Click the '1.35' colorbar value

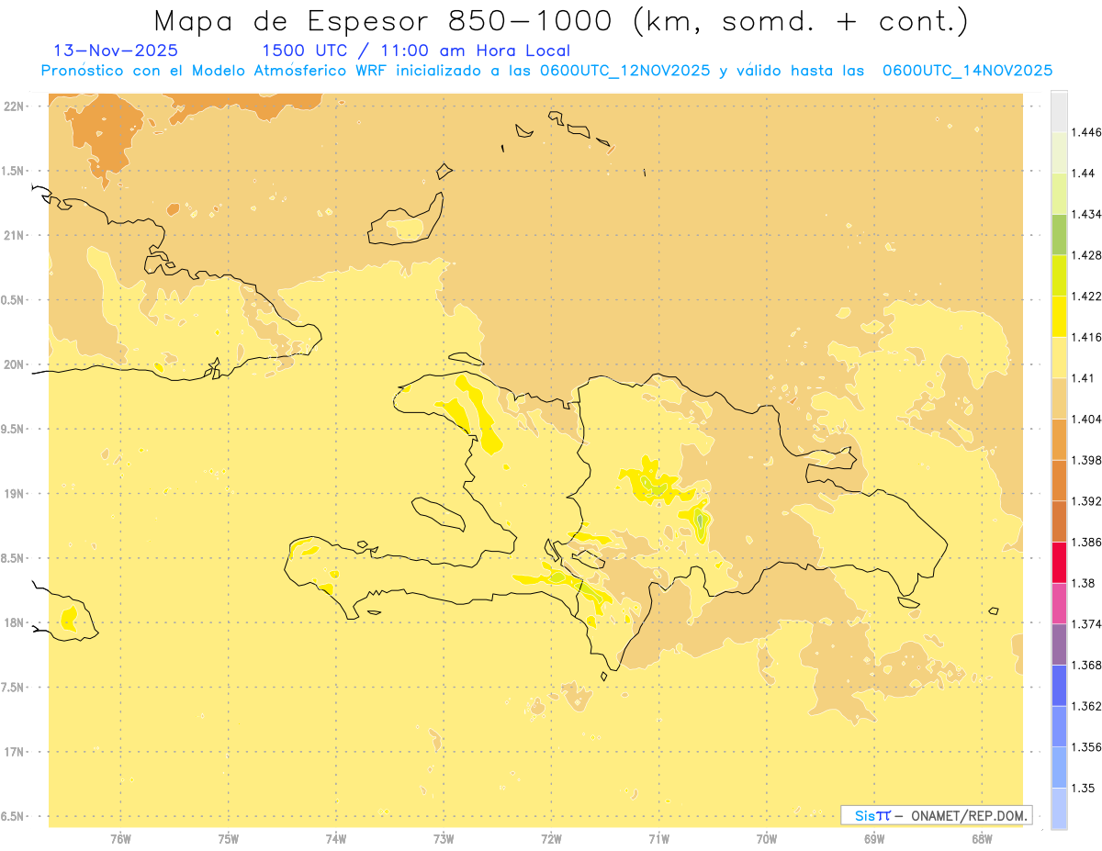point(1084,789)
